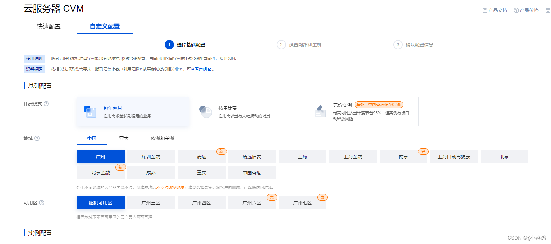The height and width of the screenshot is (244, 551).
Task: Switch to the 中国 region tab
Action: point(92,138)
